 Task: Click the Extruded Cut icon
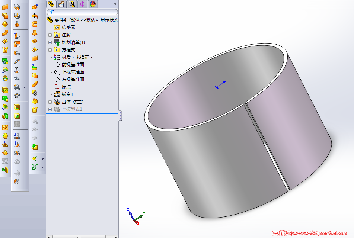[x=17, y=107]
